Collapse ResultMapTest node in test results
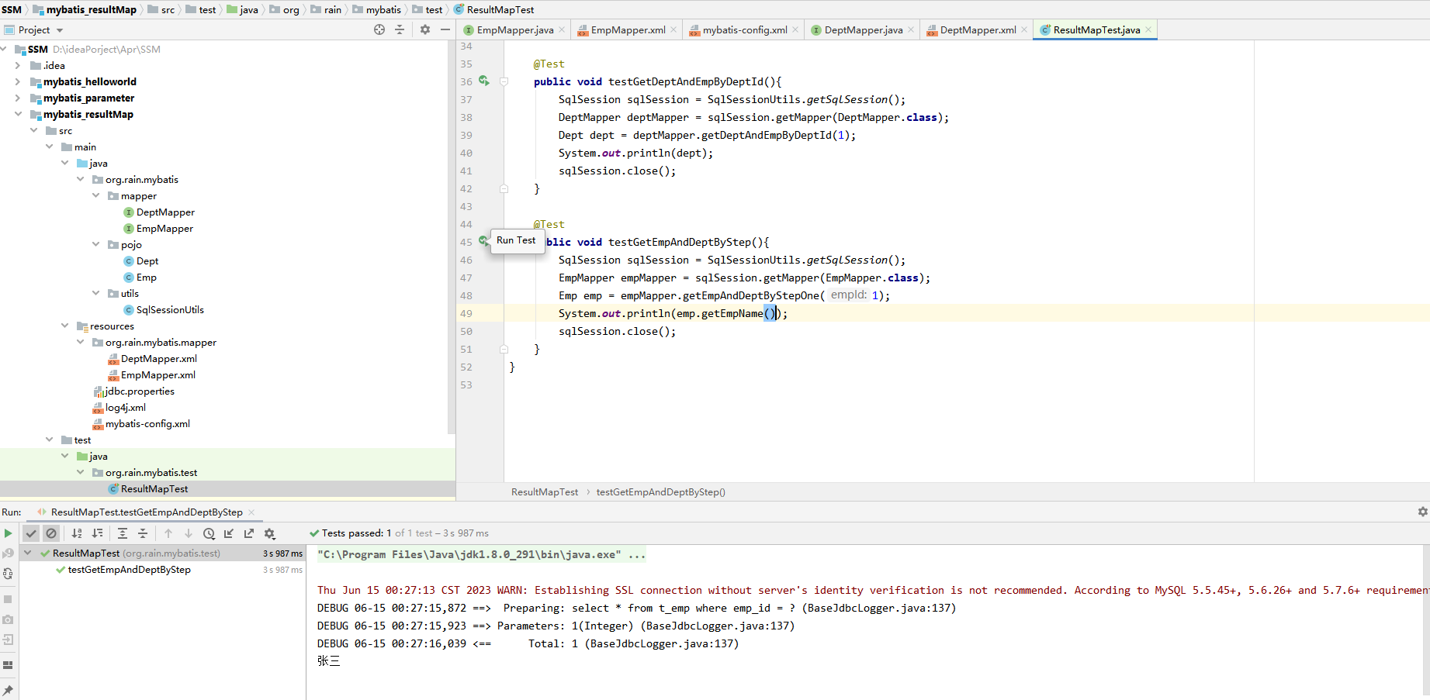 point(28,553)
